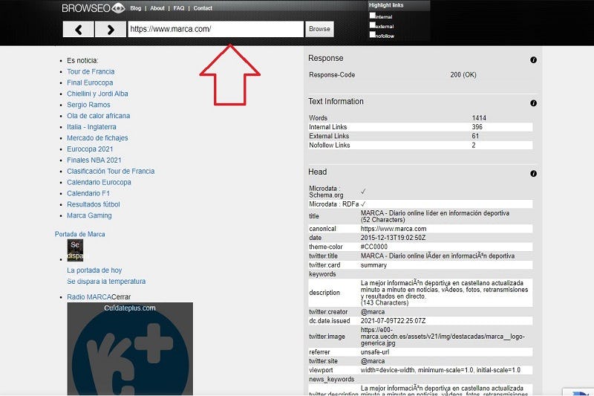Go to the About page link
Image resolution: width=594 pixels, height=396 pixels.
[x=157, y=8]
